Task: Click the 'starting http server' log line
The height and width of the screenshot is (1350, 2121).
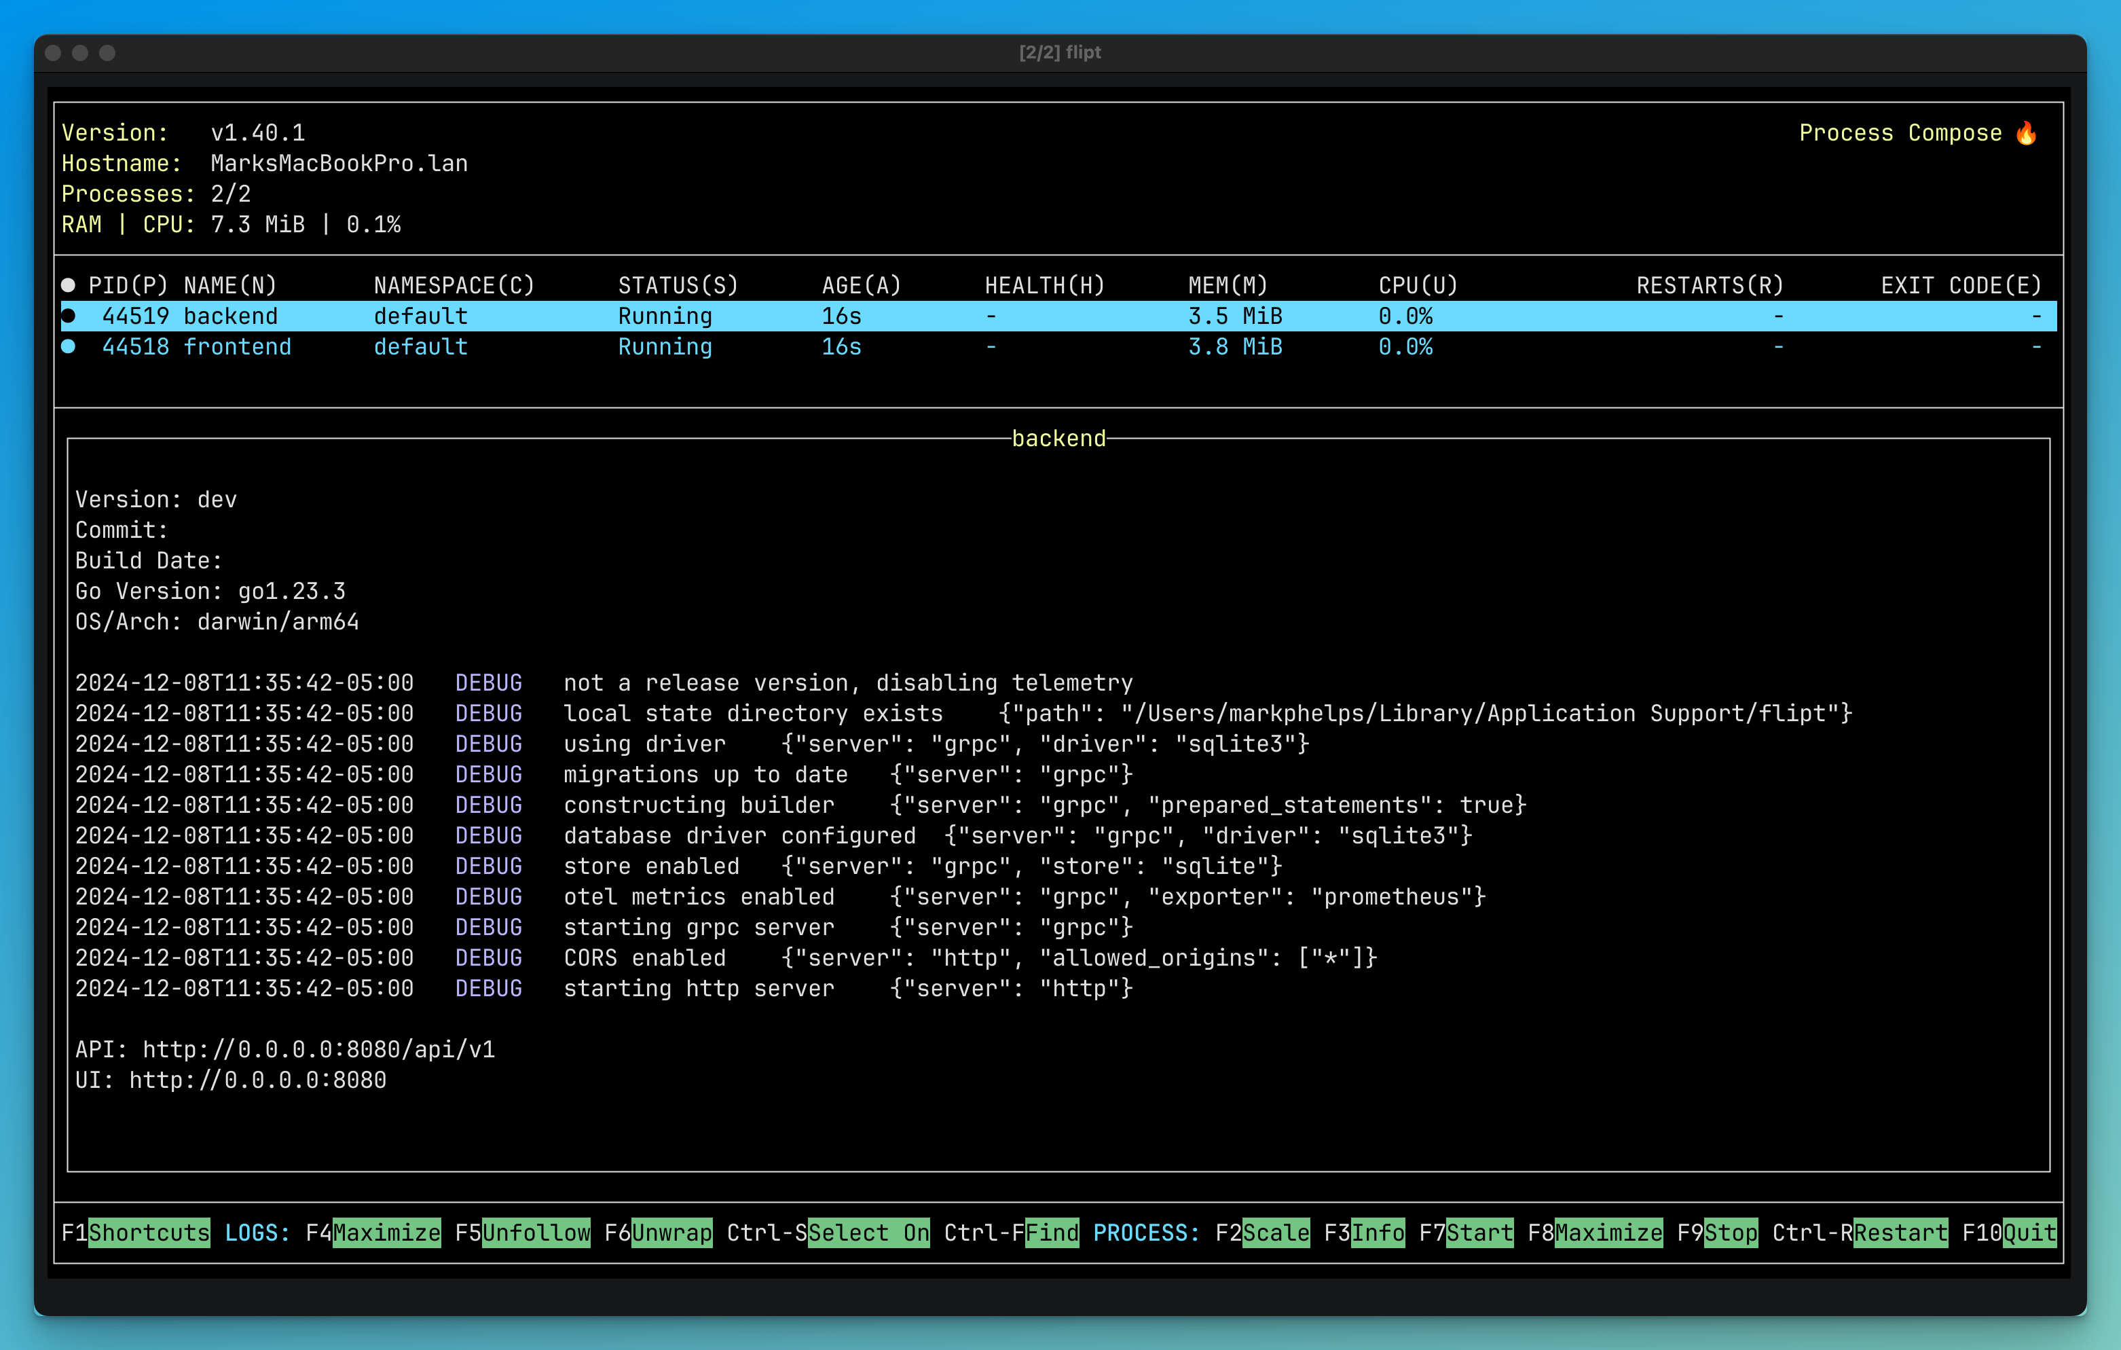Action: [604, 988]
